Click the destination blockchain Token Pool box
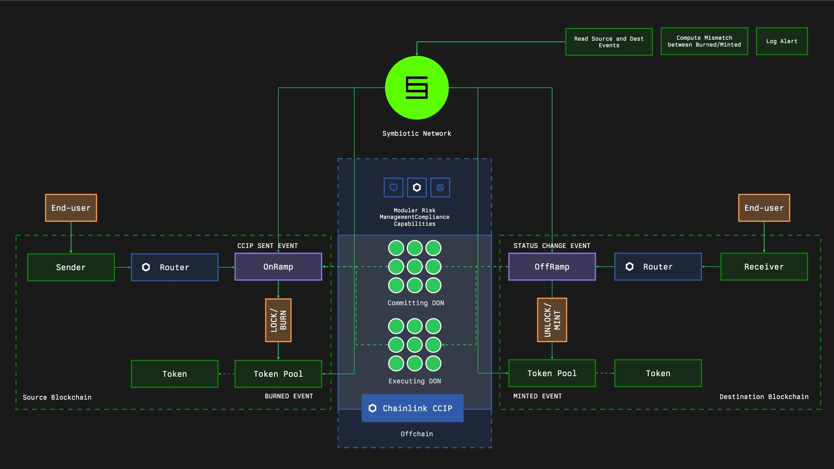 coord(552,373)
